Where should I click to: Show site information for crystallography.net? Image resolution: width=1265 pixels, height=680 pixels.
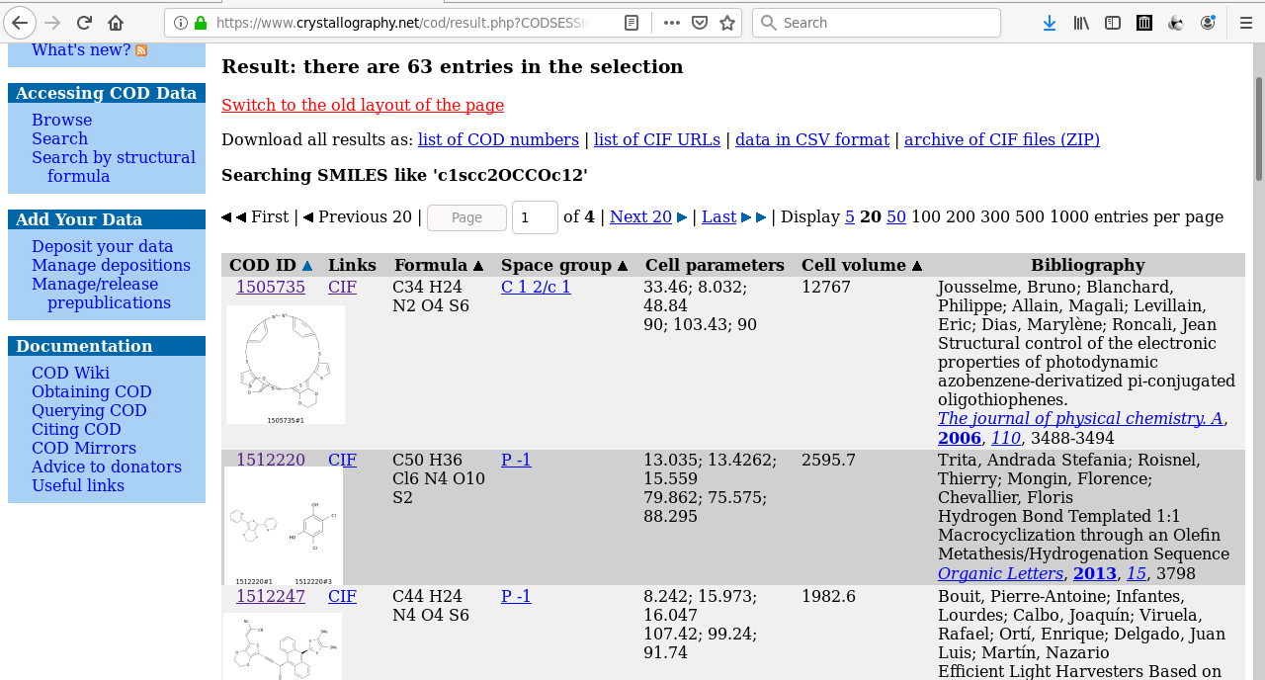181,23
